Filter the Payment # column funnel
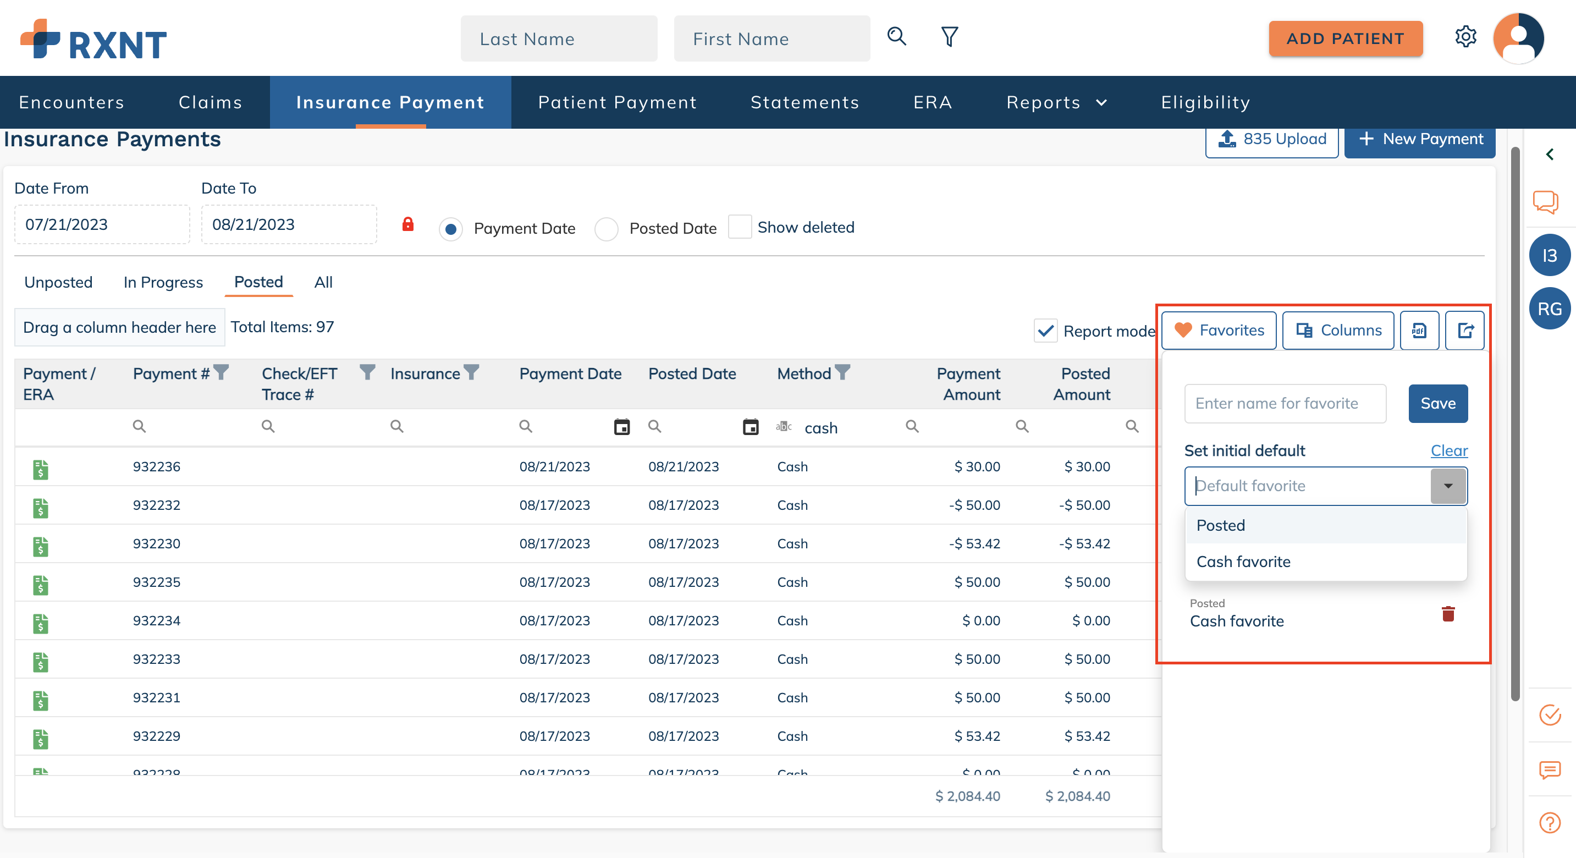This screenshot has height=858, width=1576. pos(221,371)
